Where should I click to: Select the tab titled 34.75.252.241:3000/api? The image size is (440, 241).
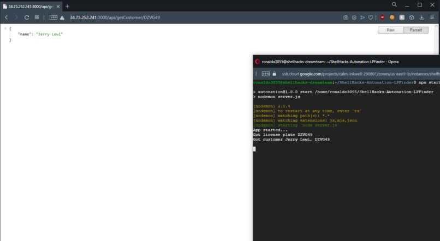click(x=31, y=7)
